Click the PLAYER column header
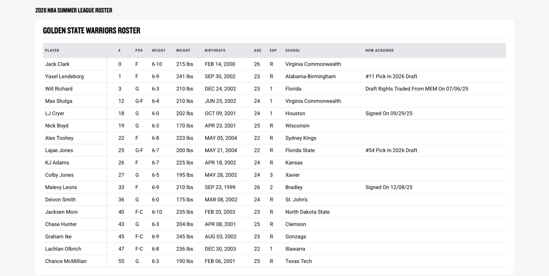The image size is (549, 276). 52,50
